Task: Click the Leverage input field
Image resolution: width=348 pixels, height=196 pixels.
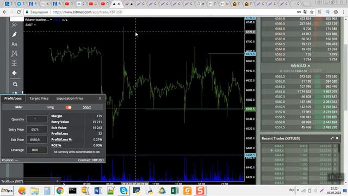Action: (36, 150)
